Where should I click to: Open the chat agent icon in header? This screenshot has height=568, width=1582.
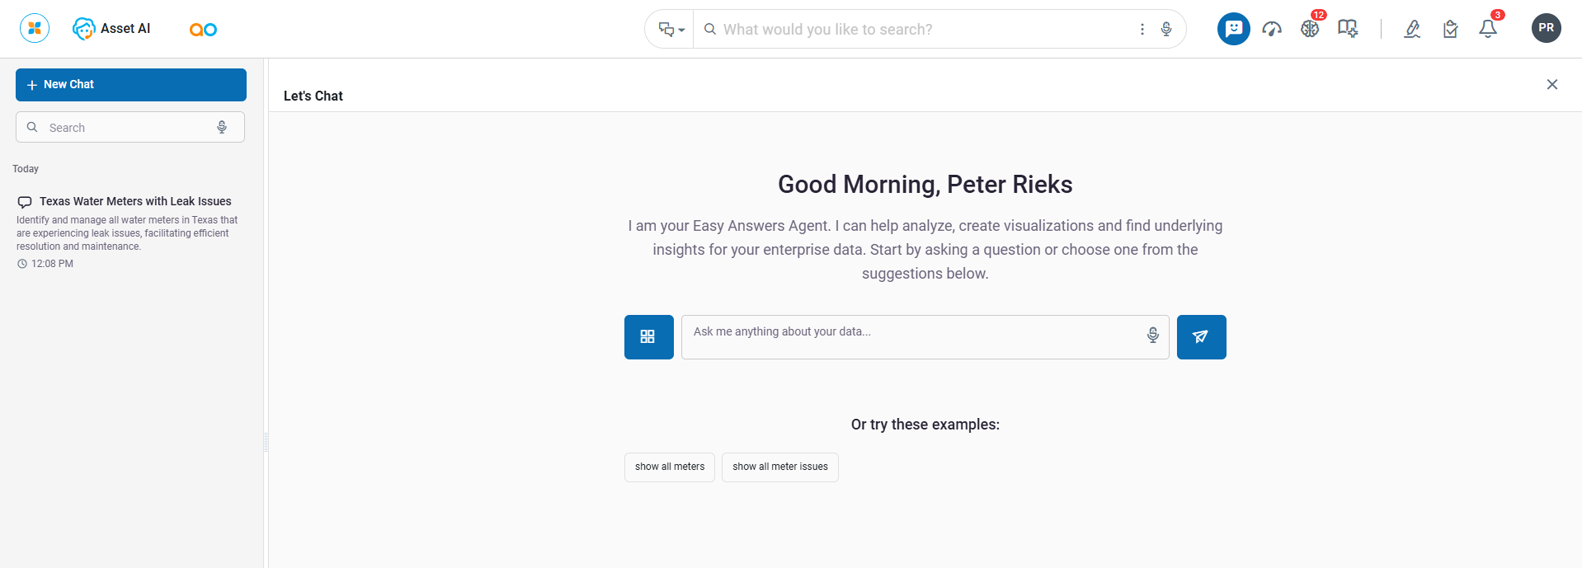coord(1233,28)
